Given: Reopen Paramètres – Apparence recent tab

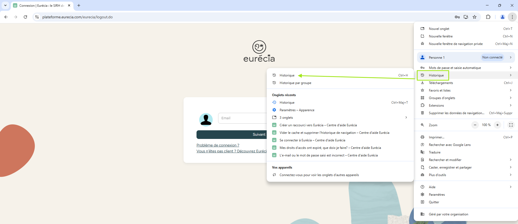Looking at the screenshot, I should pos(340,110).
